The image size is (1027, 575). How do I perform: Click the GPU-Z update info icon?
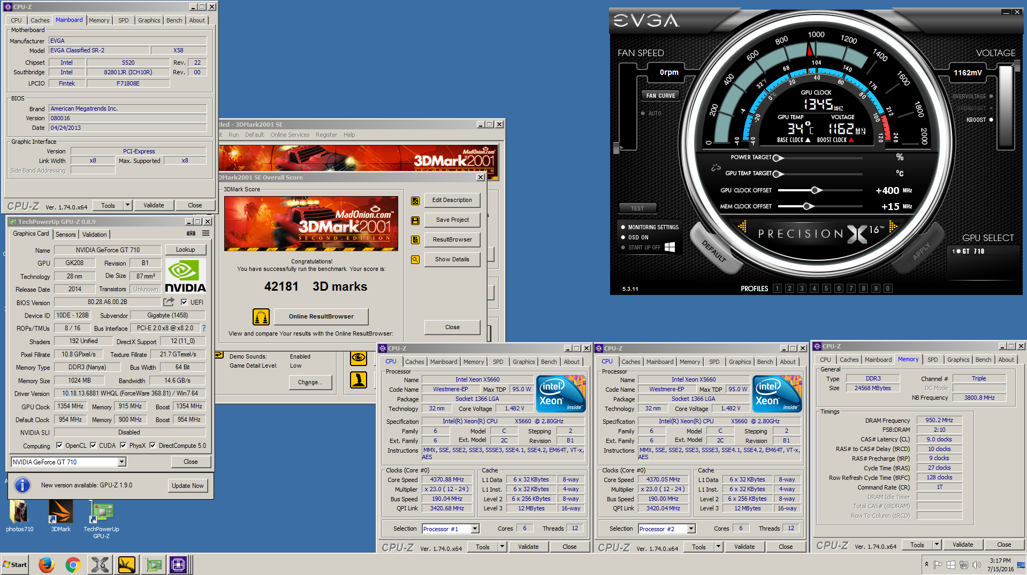(22, 485)
